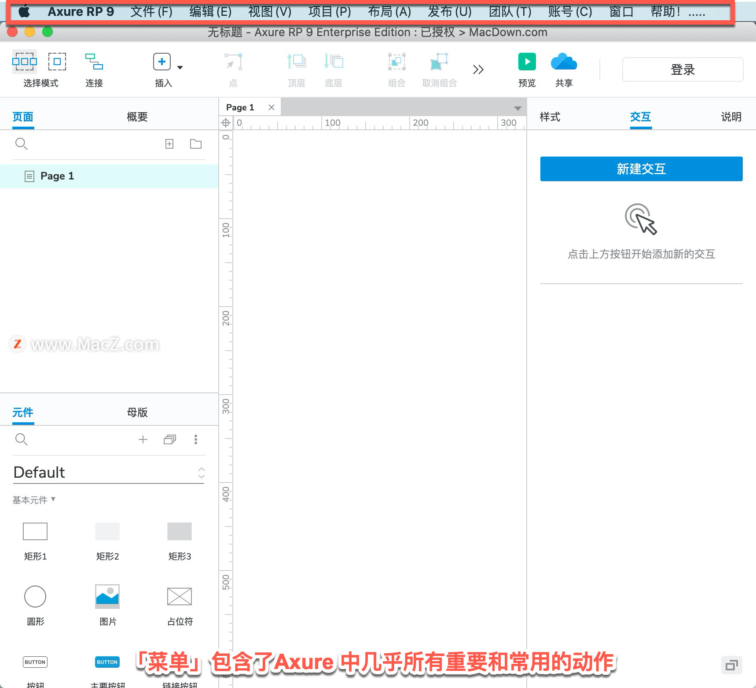Open the canvas tab list dropdown arrow
The height and width of the screenshot is (688, 756).
click(x=518, y=108)
